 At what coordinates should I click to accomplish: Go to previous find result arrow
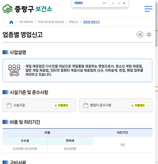[x=113, y=3]
